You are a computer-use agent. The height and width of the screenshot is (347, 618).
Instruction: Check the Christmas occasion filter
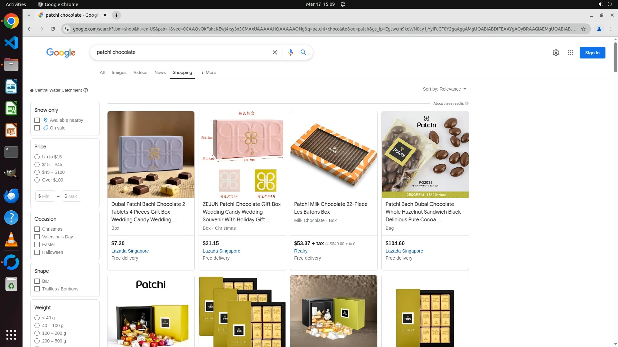37,229
